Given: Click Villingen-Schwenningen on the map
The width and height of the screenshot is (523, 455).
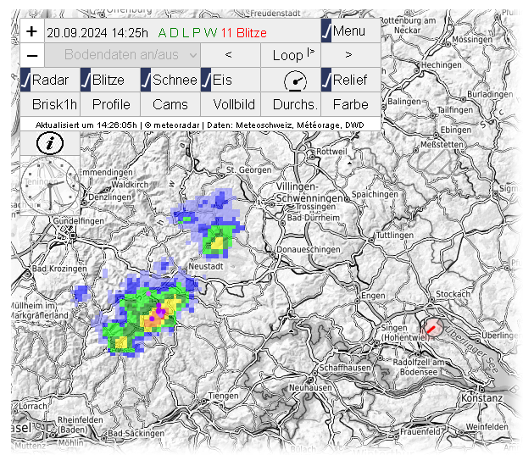Looking at the screenshot, I should pyautogui.click(x=309, y=192).
